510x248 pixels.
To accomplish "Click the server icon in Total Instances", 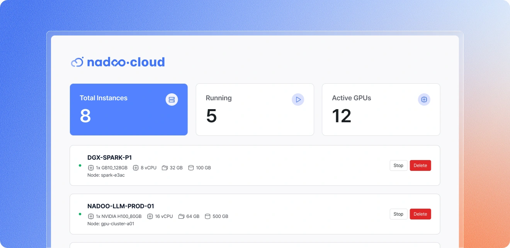I will (172, 100).
